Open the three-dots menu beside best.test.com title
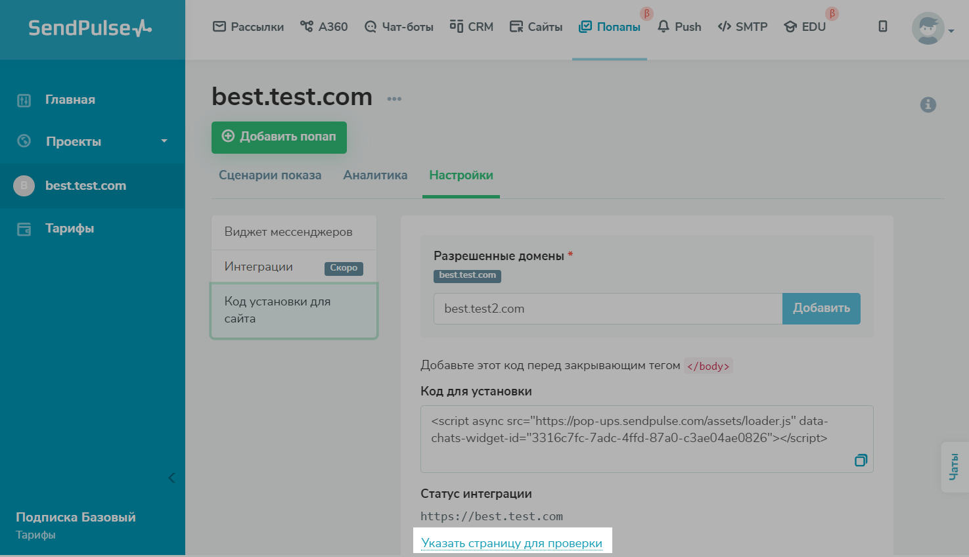The image size is (969, 557). [x=394, y=99]
